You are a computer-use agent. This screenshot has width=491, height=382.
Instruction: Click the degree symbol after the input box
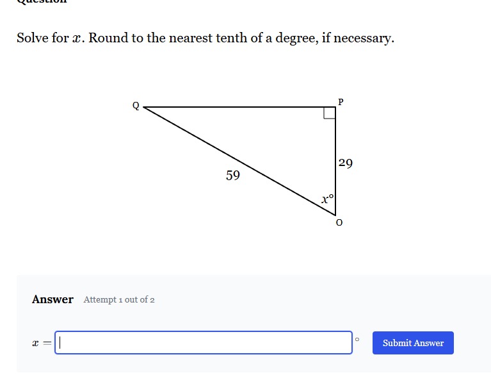coord(357,339)
